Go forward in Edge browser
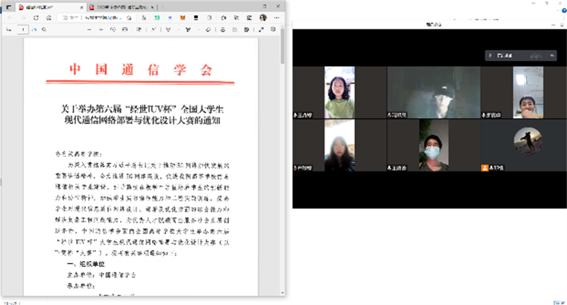The image size is (567, 305). coord(23,18)
